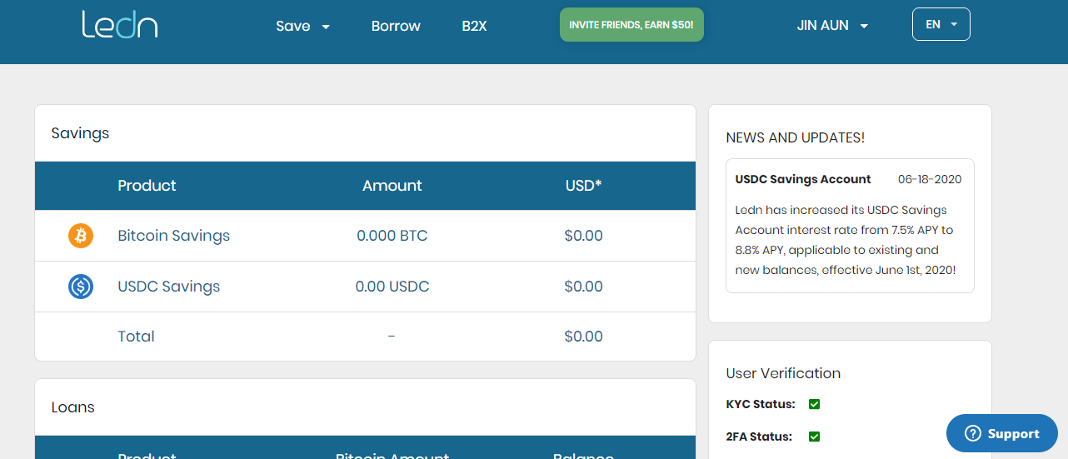The width and height of the screenshot is (1068, 459).
Task: Click Invite Friends, Earn $50 button
Action: tap(631, 25)
